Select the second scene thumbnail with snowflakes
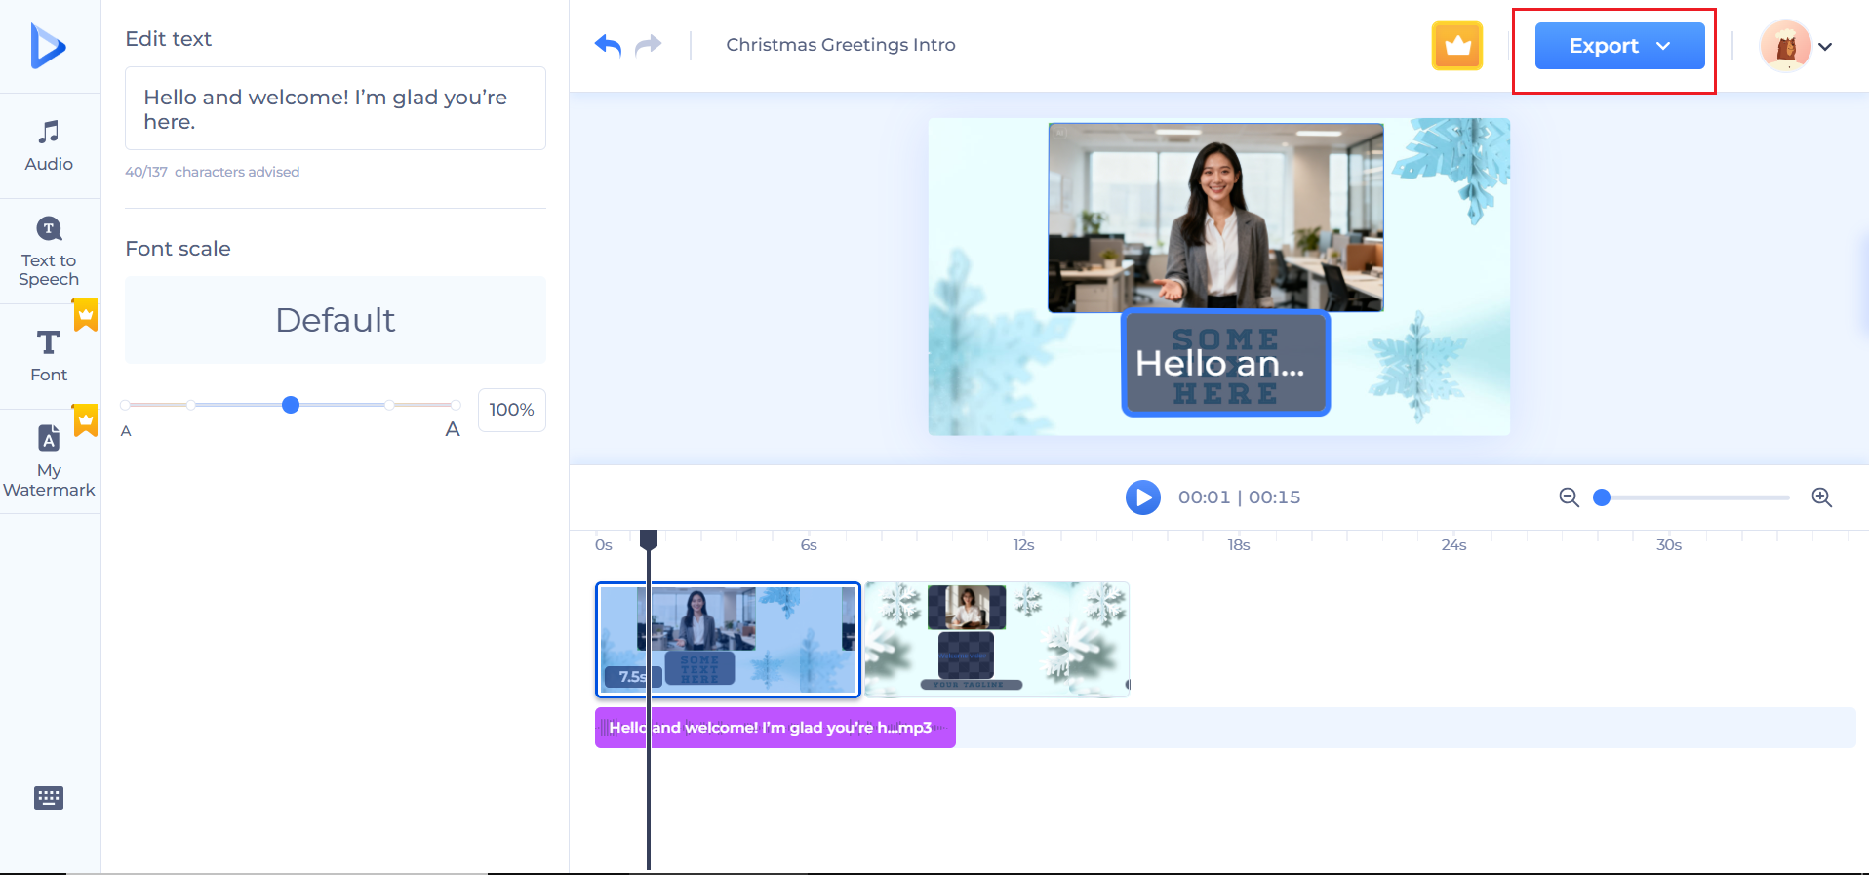The image size is (1869, 875). (x=997, y=640)
